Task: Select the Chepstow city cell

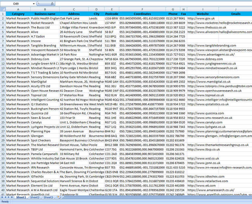Action: [x=96, y=59]
